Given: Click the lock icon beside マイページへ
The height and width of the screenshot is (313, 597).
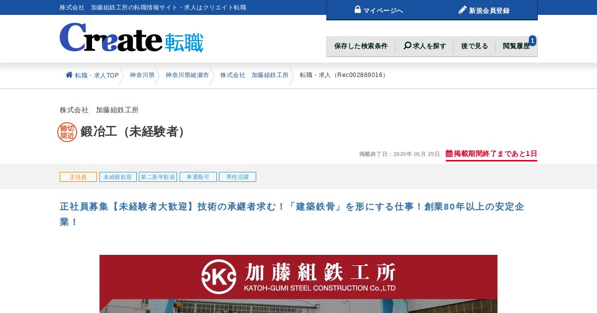Looking at the screenshot, I should pos(358,9).
